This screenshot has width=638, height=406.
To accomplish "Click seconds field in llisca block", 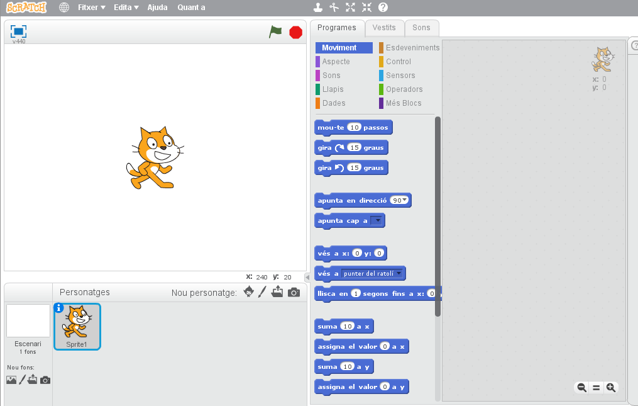I will [356, 293].
